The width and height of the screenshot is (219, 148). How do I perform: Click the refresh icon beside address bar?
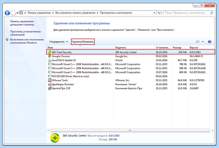tap(159, 13)
